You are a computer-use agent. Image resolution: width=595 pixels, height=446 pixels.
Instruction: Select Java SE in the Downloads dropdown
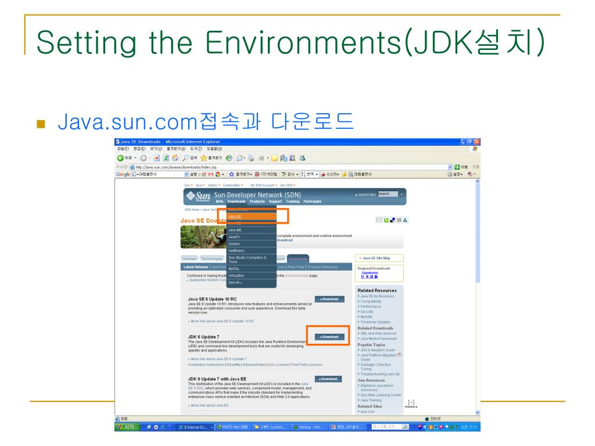click(252, 216)
